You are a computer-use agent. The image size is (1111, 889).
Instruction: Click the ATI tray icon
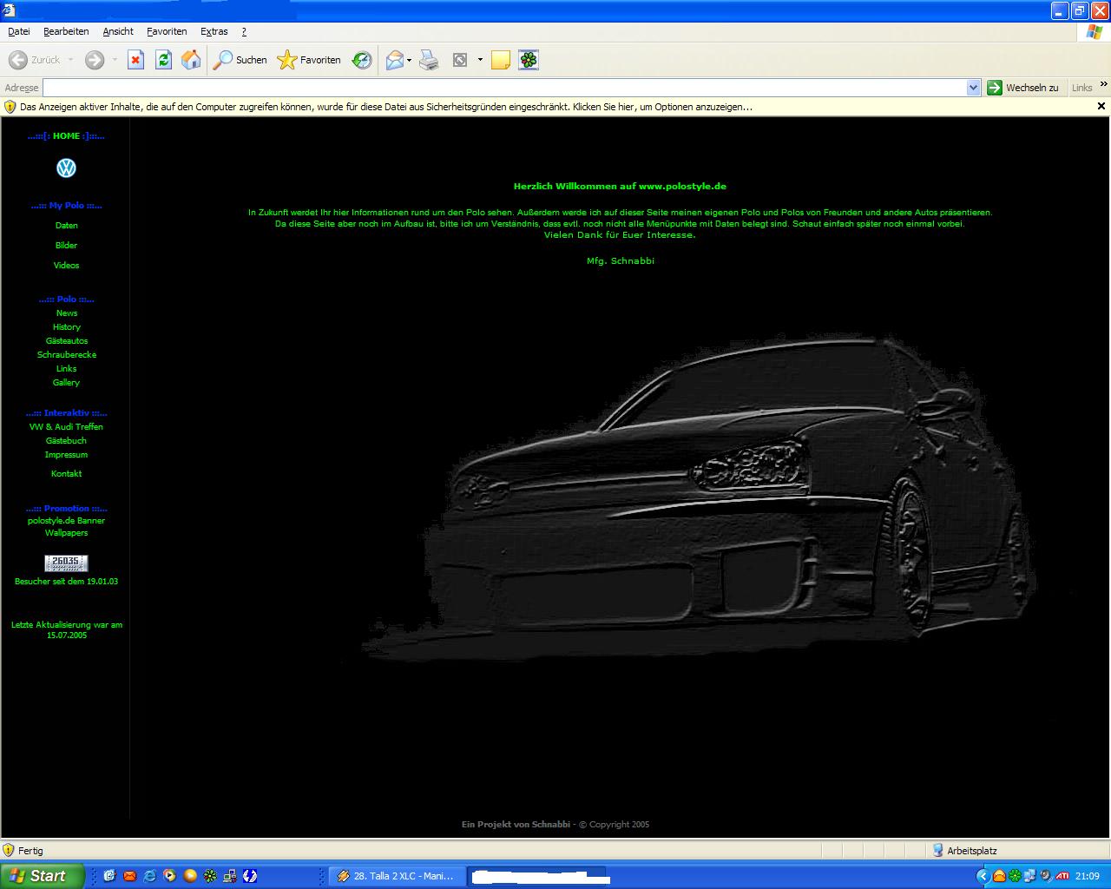coord(1062,876)
